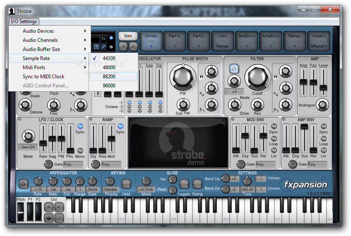Open the filter mode L4 dropdown

234,92
